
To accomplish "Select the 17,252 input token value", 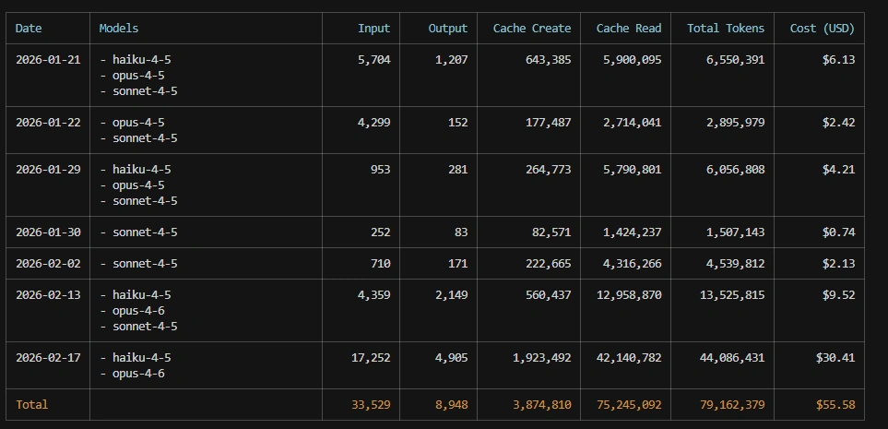I will click(370, 357).
